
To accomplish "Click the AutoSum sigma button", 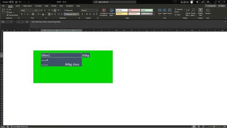I will tap(179, 9).
